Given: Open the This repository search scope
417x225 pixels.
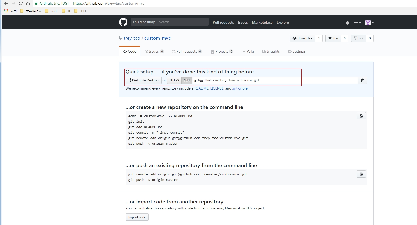Looking at the screenshot, I should click(144, 22).
